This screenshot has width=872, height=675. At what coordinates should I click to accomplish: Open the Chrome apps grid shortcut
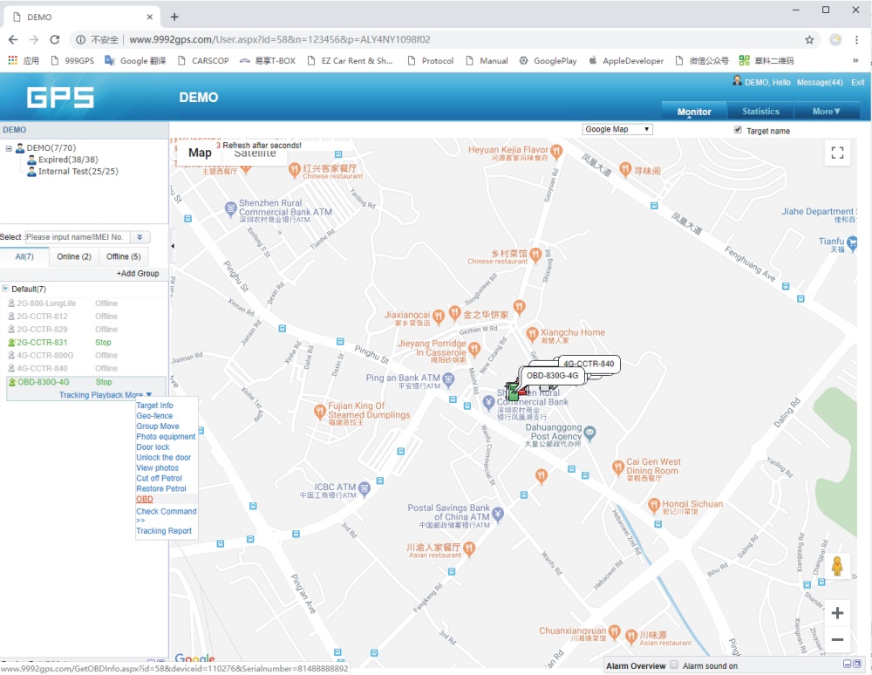pos(12,60)
